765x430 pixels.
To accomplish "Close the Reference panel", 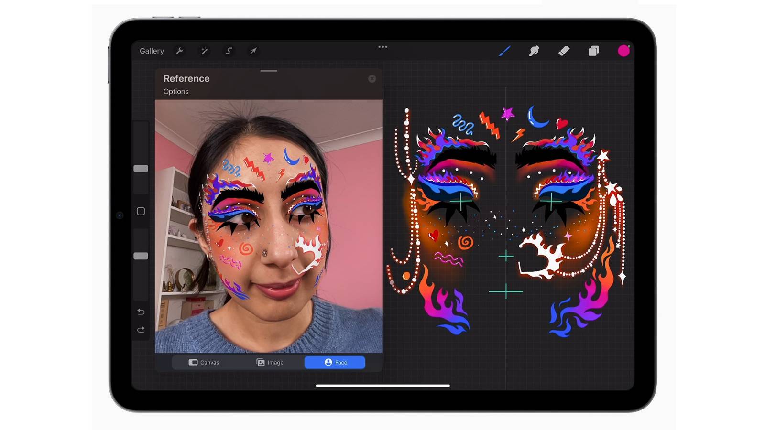I will 372,78.
